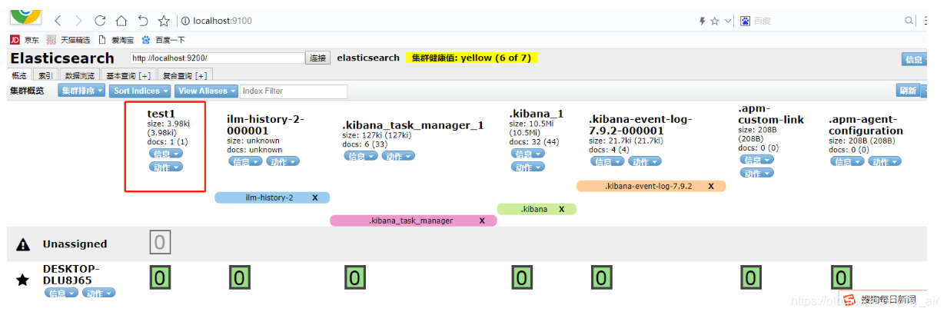947x315 pixels.
Task: Open .kibana_1 动作 dropdown
Action: point(527,166)
